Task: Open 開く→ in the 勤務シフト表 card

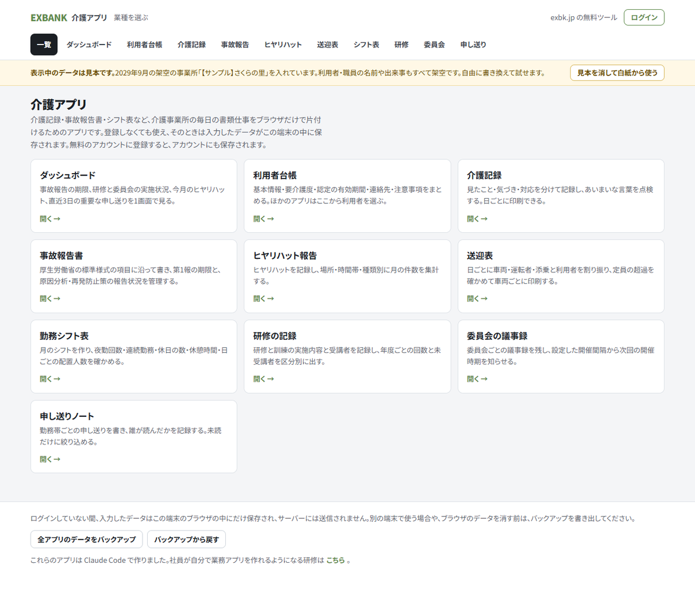Action: (50, 379)
